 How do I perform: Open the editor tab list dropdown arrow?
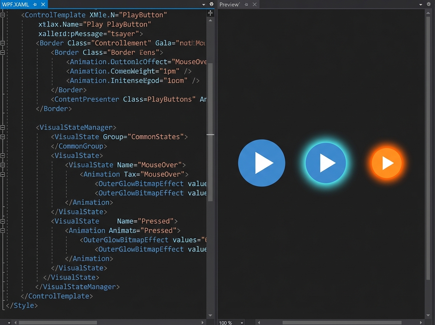(204, 4)
